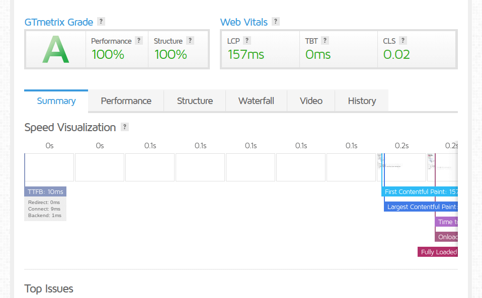This screenshot has width=482, height=298.
Task: Go to the Waterfall tab
Action: [256, 101]
